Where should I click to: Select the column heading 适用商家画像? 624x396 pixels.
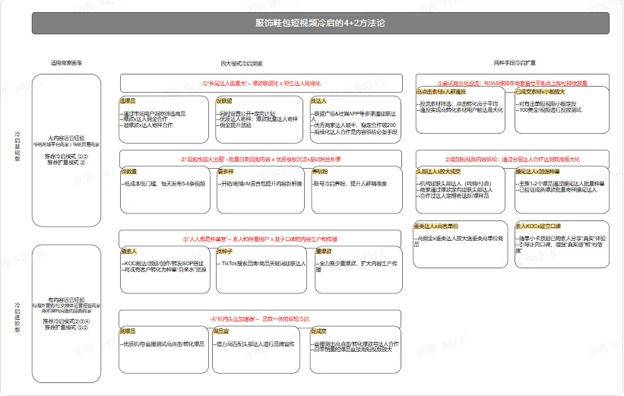(66, 63)
